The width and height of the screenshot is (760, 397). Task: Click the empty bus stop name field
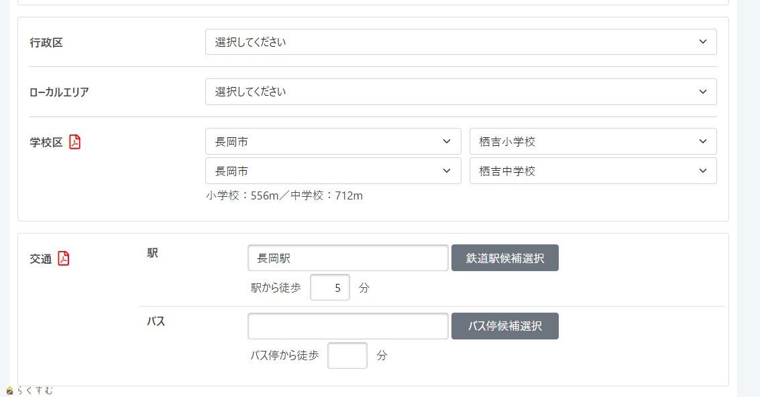[347, 326]
